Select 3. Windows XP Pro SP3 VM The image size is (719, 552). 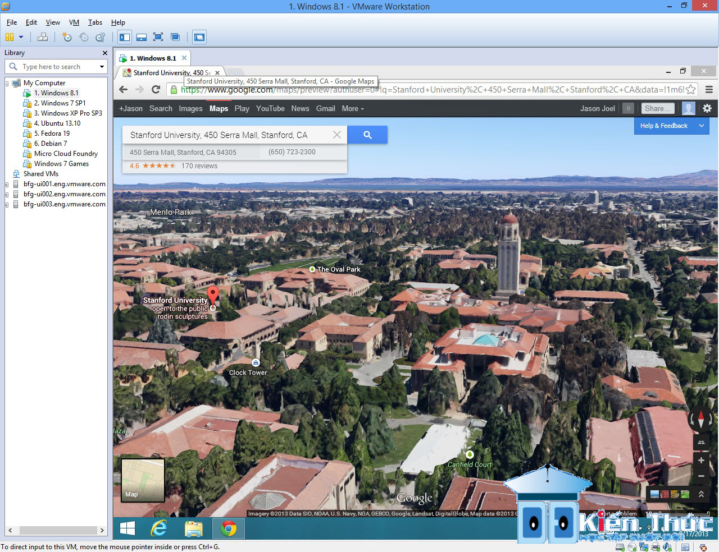tap(68, 113)
